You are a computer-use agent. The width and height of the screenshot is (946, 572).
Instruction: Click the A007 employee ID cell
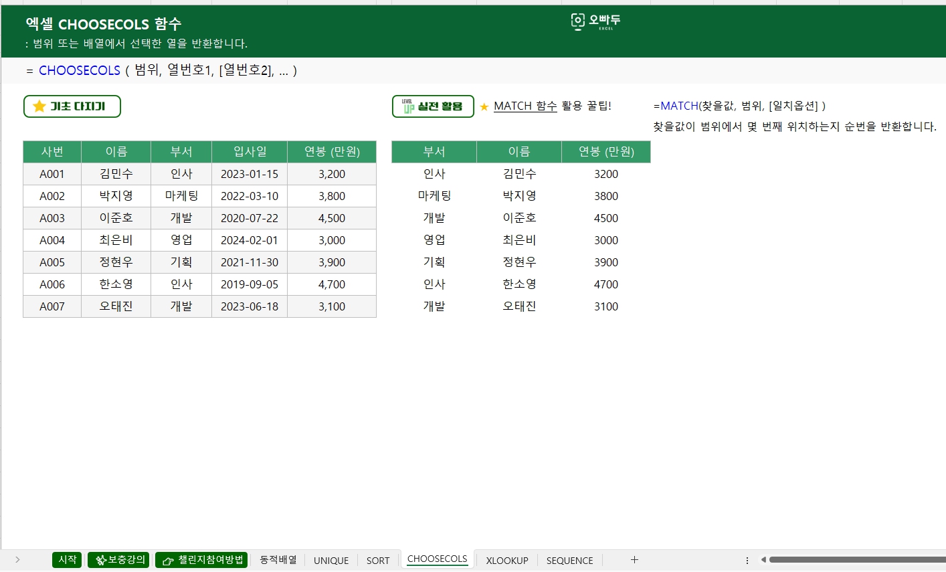click(x=52, y=306)
